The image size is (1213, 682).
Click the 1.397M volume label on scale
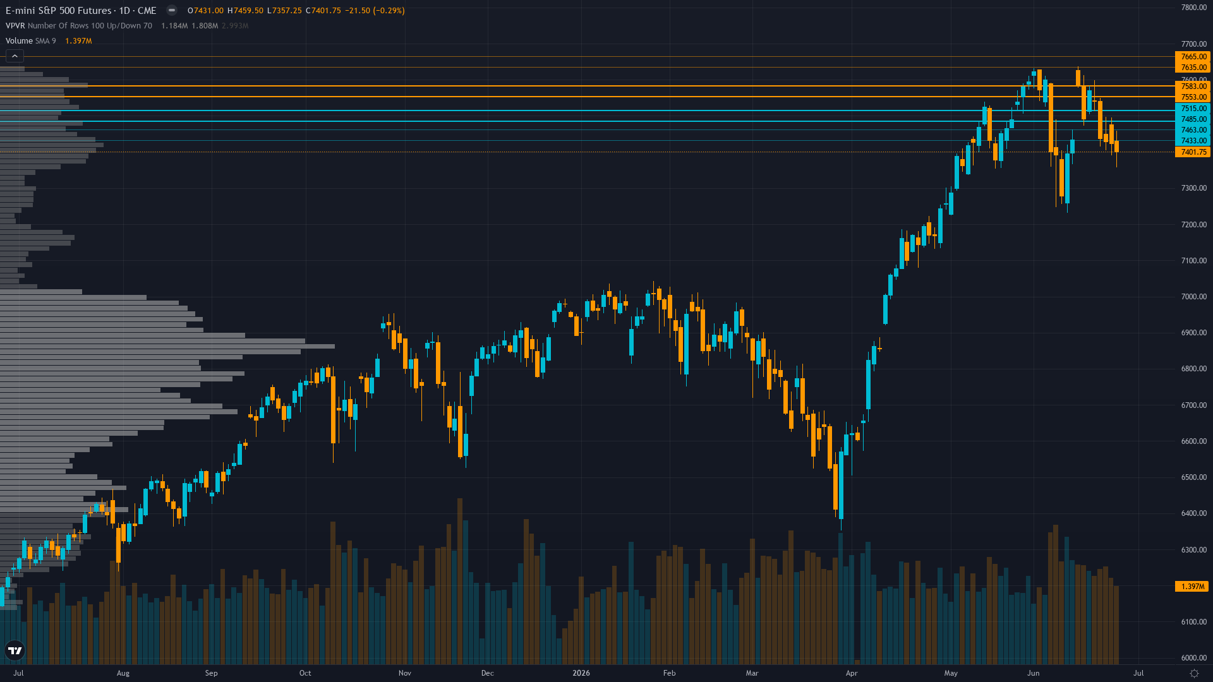[x=1192, y=587]
